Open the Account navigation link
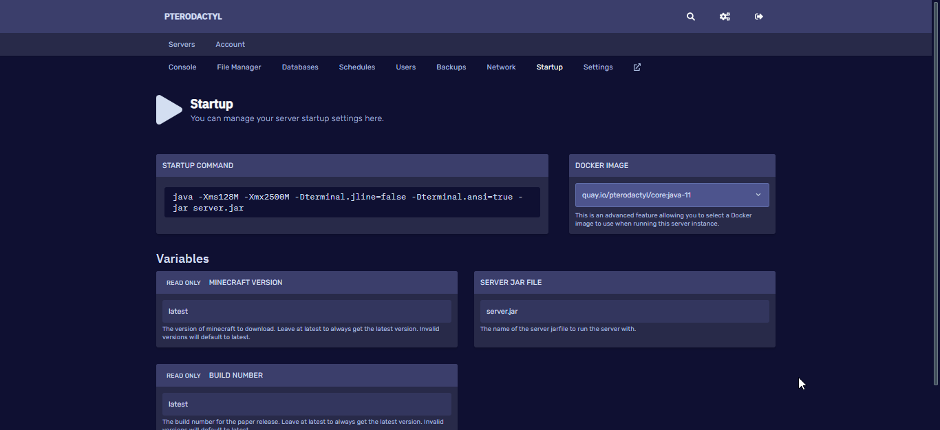This screenshot has width=940, height=430. tap(230, 45)
